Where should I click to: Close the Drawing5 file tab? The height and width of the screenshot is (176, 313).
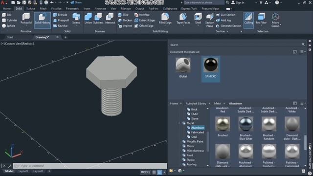(58, 37)
